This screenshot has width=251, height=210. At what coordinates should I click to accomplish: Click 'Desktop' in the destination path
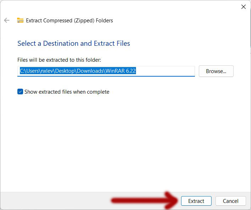pyautogui.click(x=67, y=71)
